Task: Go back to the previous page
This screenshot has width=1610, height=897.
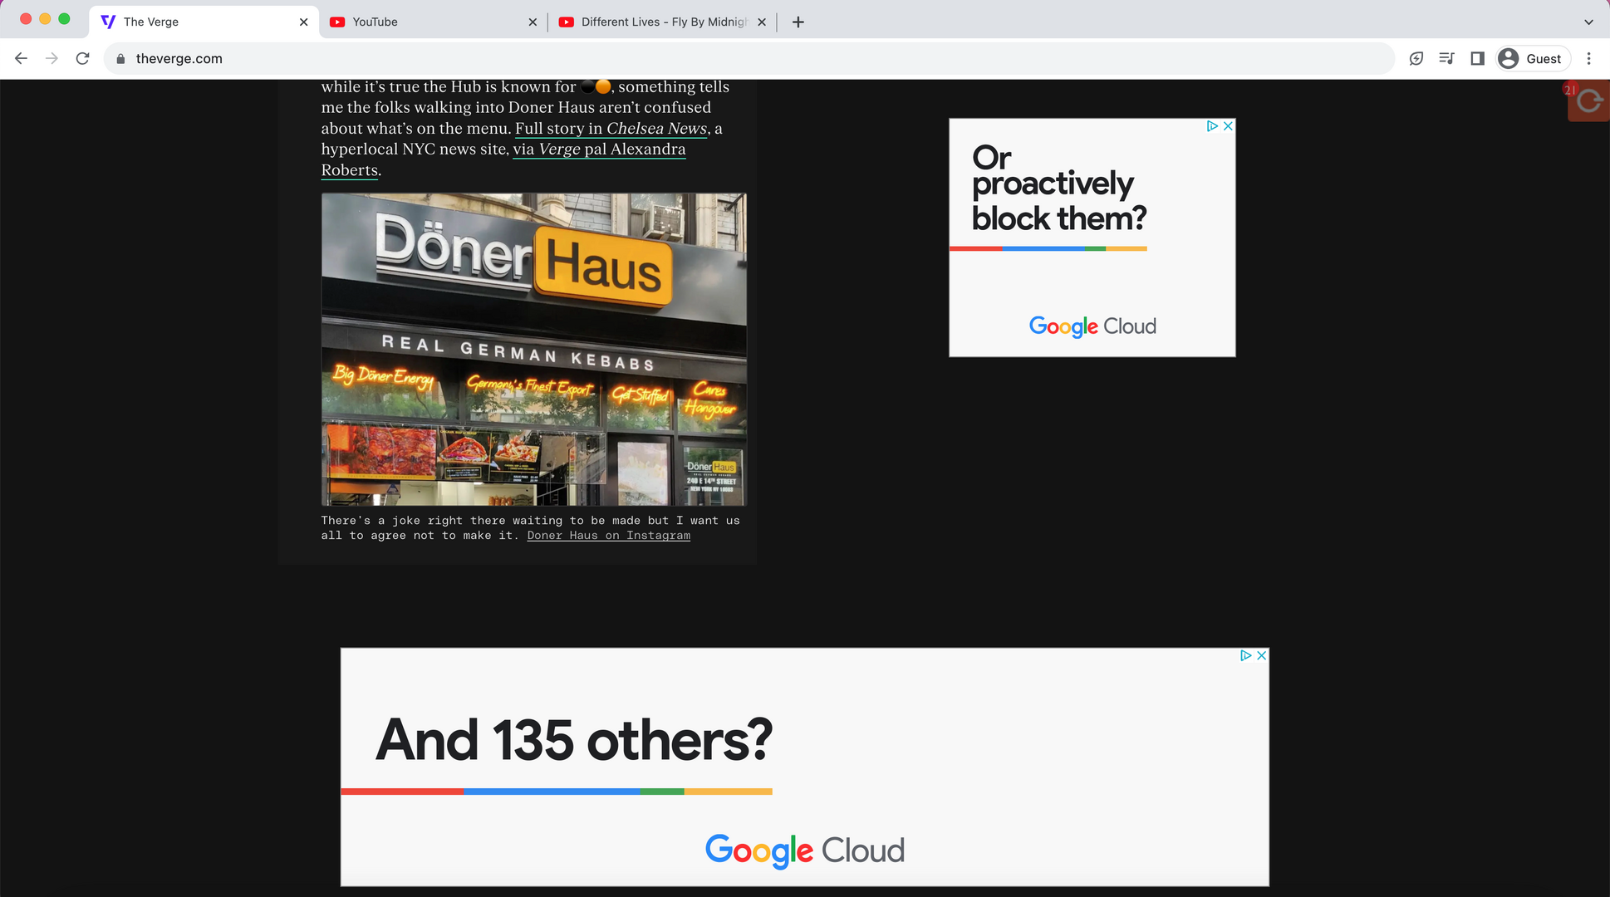Action: pos(22,58)
